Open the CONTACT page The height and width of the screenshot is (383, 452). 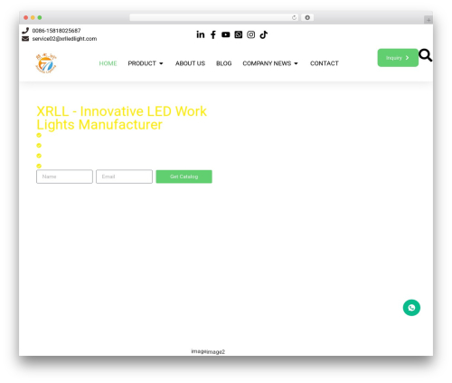tap(325, 63)
